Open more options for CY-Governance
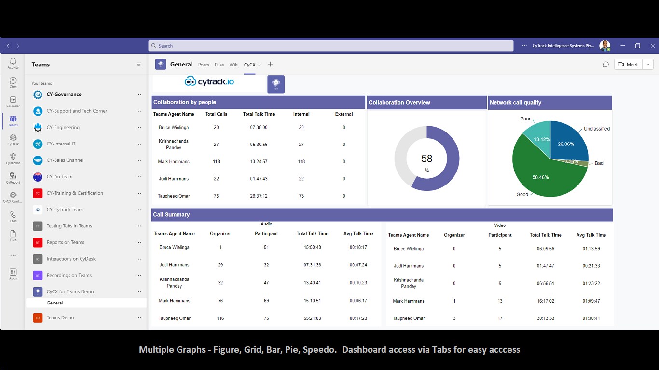Screen dimensions: 659x370 click(138, 94)
